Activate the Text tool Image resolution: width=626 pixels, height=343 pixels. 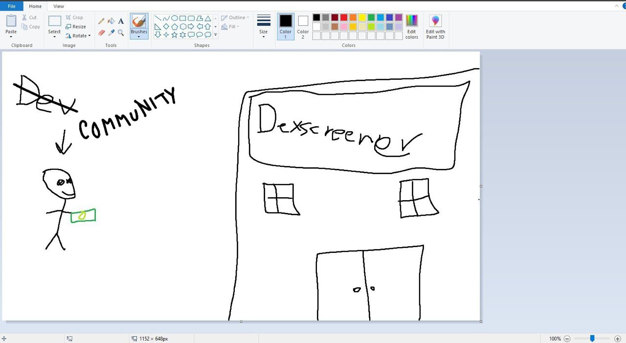coord(121,21)
